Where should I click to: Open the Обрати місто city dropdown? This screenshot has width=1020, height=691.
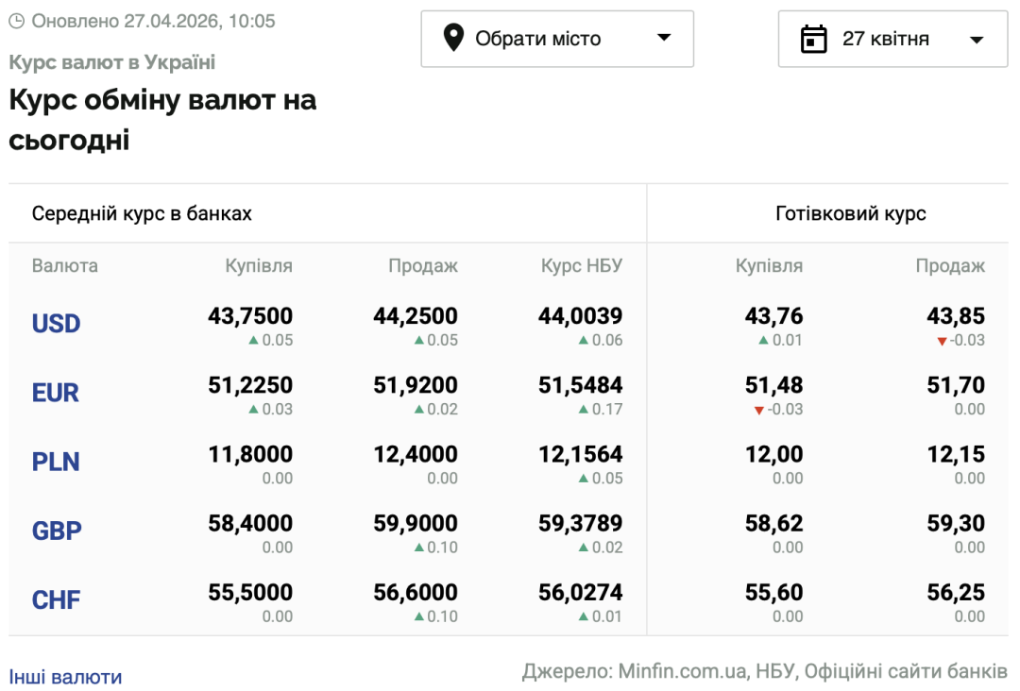point(556,39)
